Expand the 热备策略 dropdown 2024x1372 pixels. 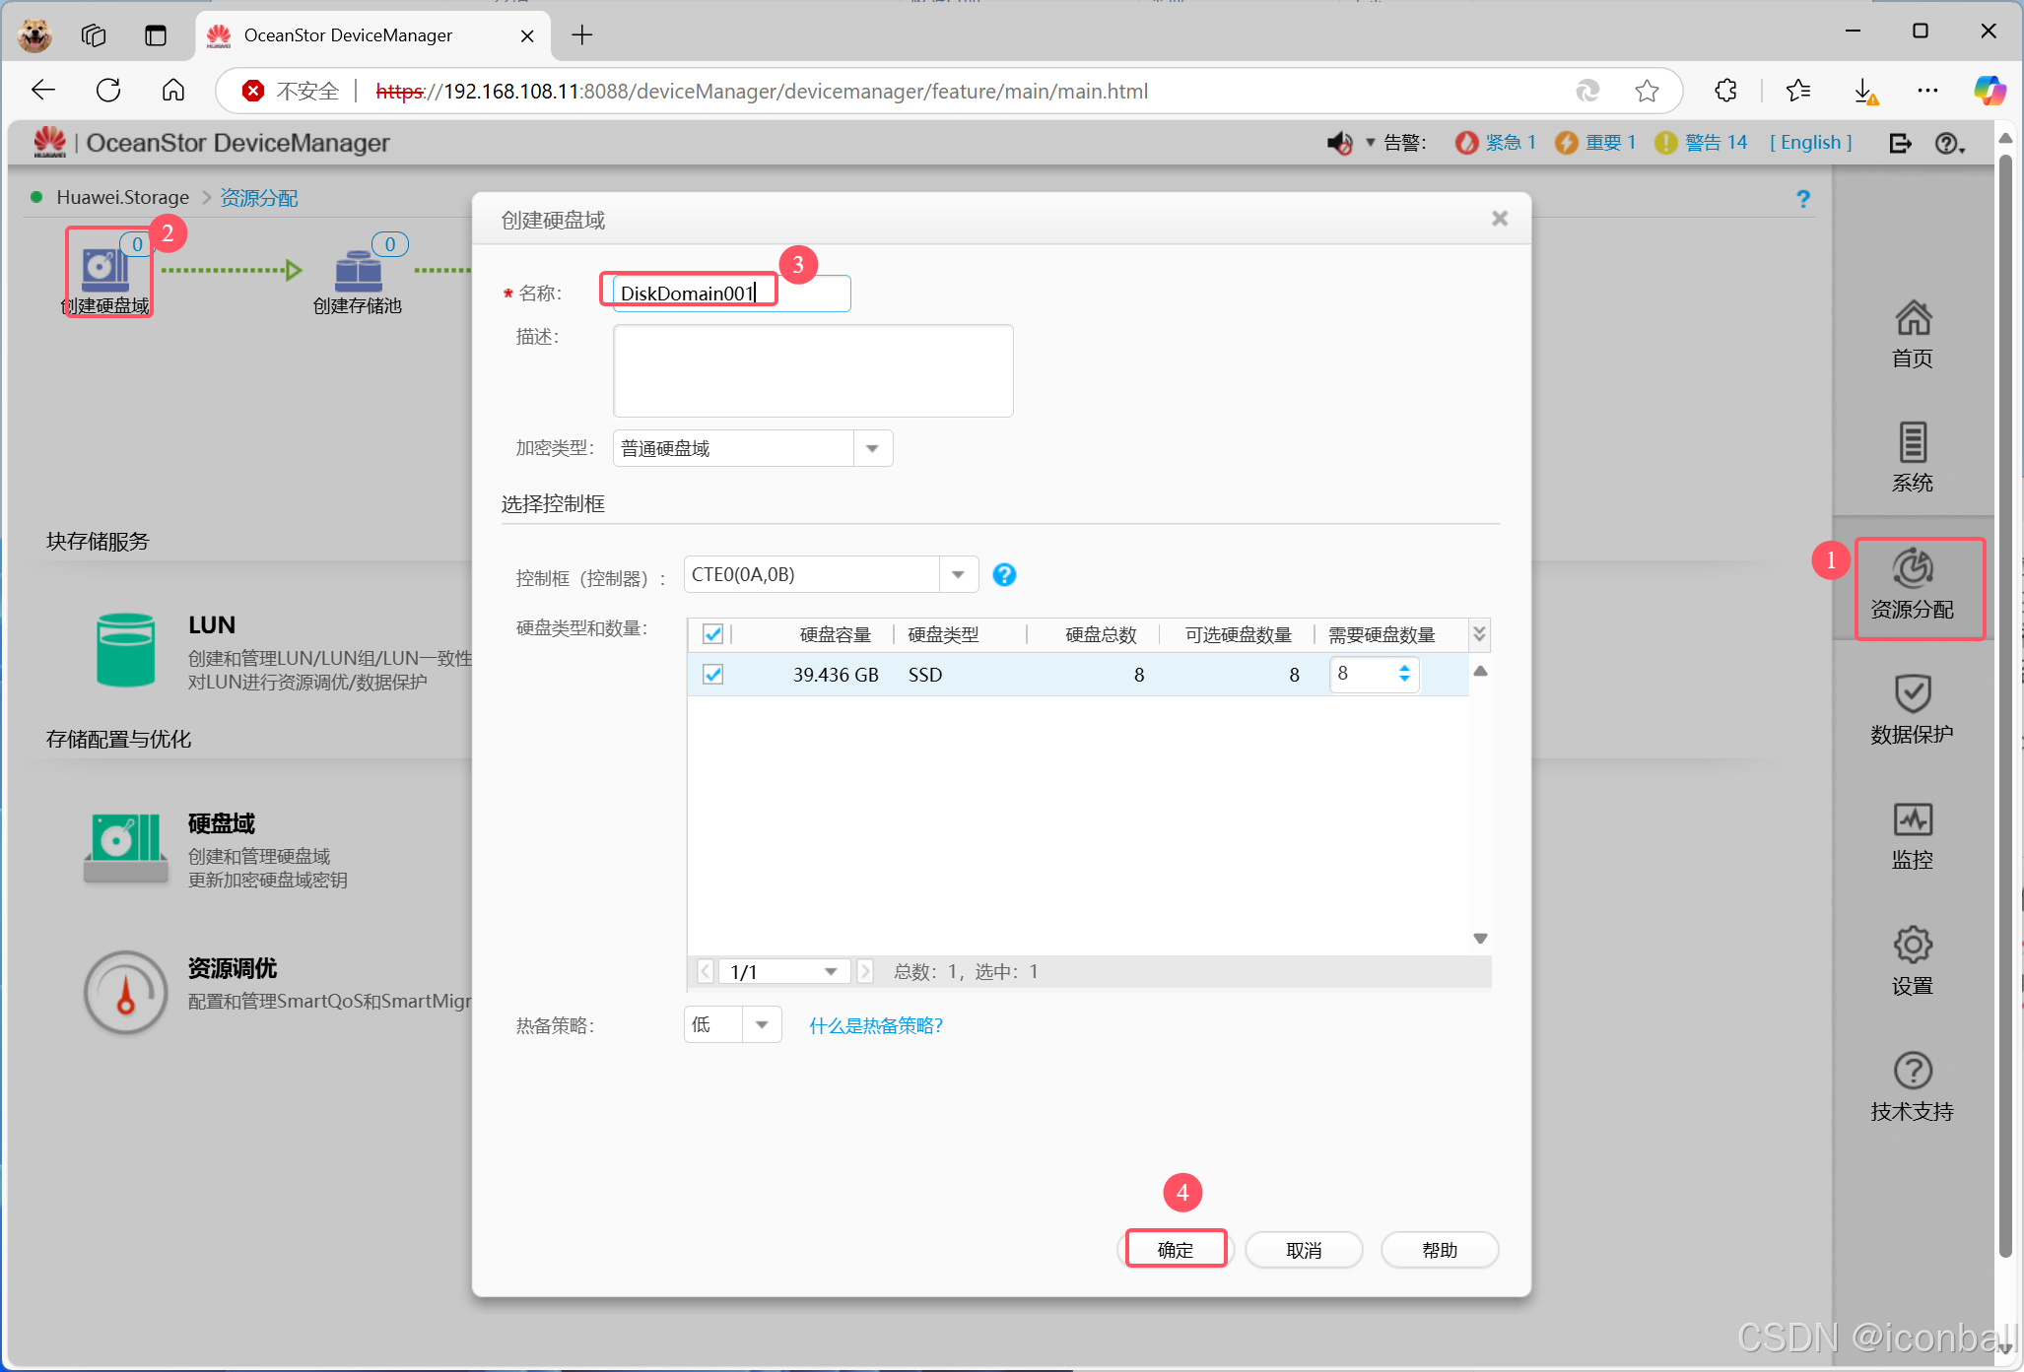762,1025
